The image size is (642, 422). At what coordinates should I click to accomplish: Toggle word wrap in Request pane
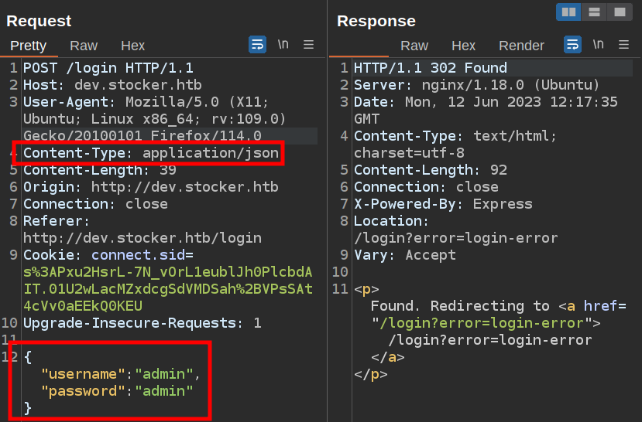[x=257, y=45]
